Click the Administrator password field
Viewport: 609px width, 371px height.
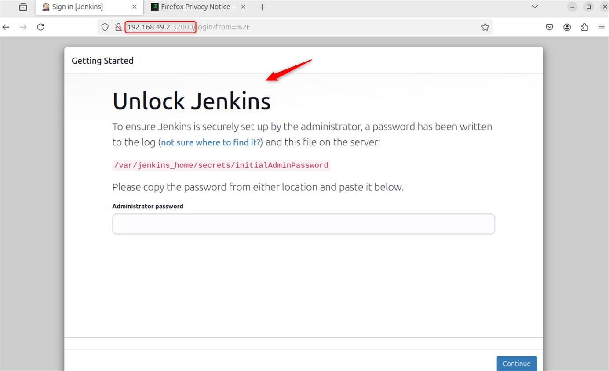(303, 224)
